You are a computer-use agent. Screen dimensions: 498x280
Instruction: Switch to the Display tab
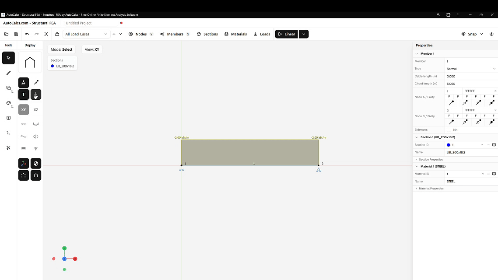pos(30,45)
